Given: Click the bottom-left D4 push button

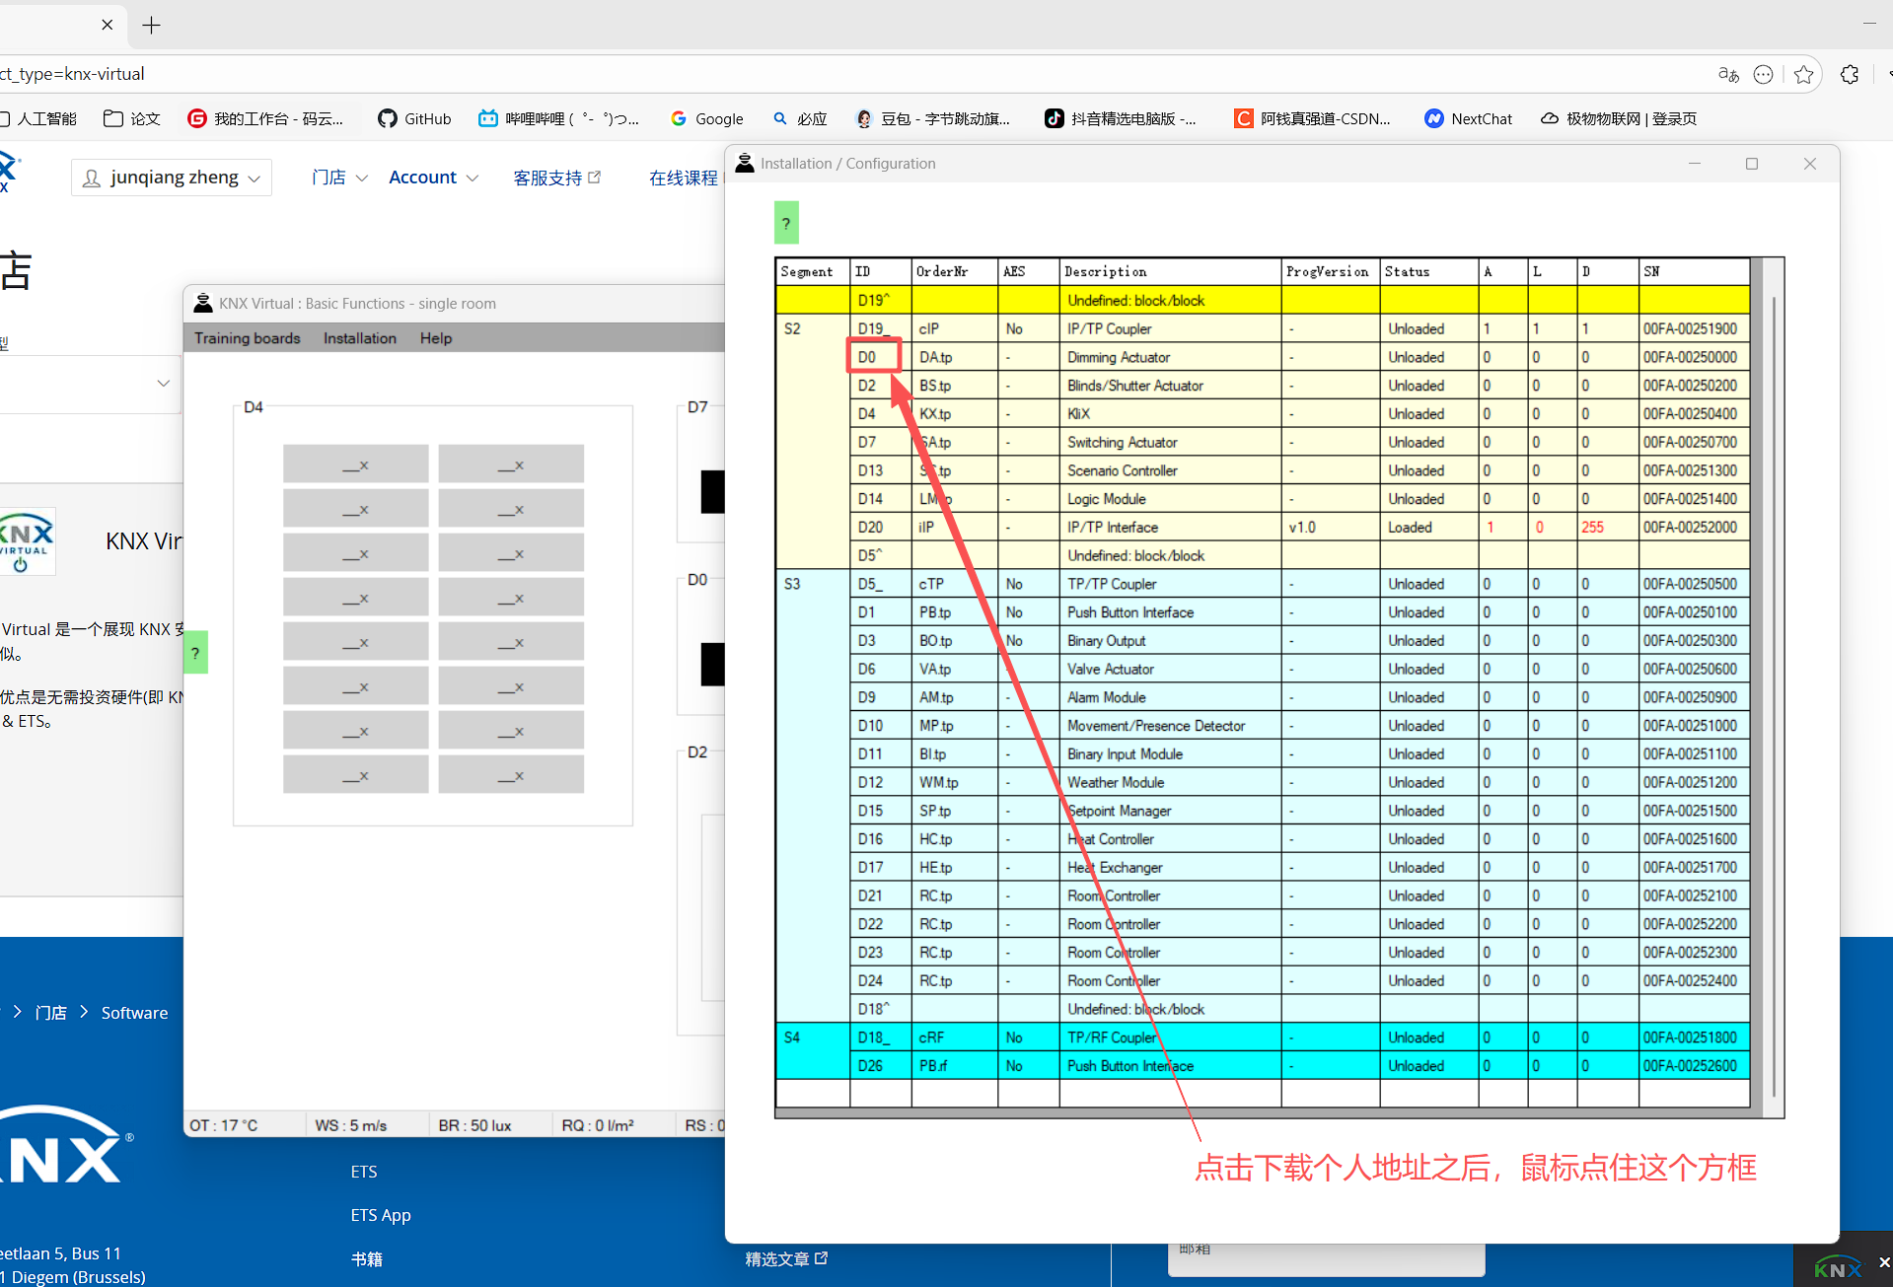Looking at the screenshot, I should 355,774.
